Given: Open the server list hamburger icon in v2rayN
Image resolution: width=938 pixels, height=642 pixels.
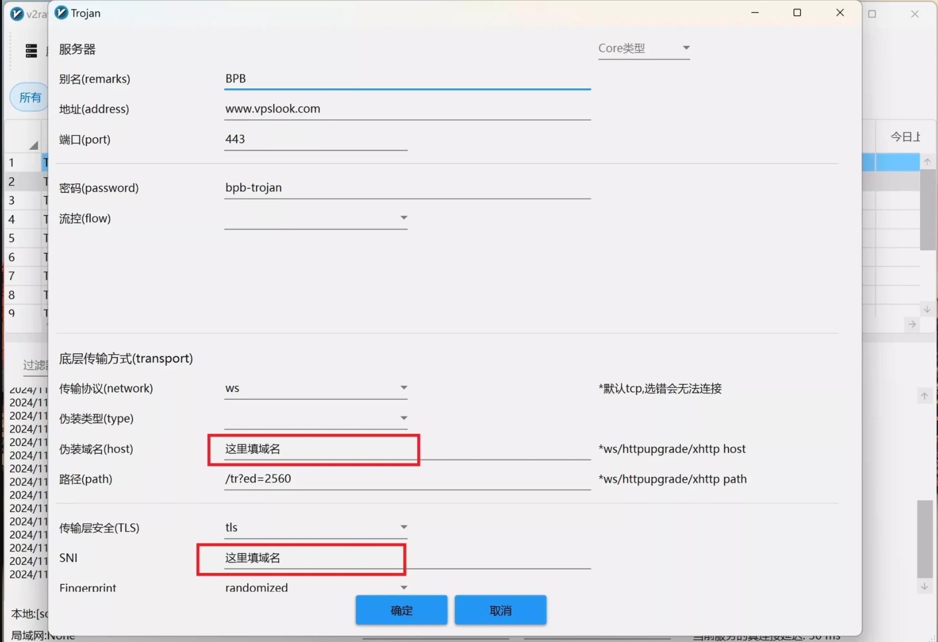Looking at the screenshot, I should (31, 51).
